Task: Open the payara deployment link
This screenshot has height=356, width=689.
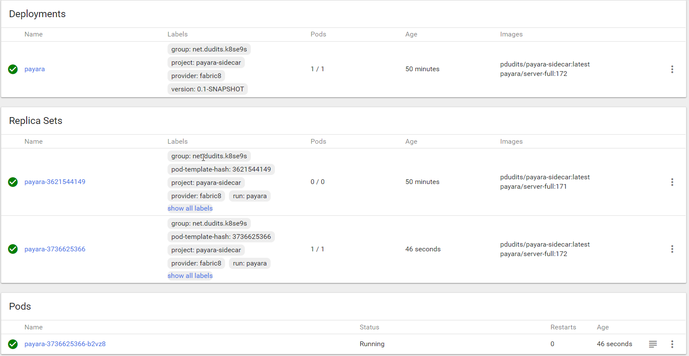Action: coord(34,69)
